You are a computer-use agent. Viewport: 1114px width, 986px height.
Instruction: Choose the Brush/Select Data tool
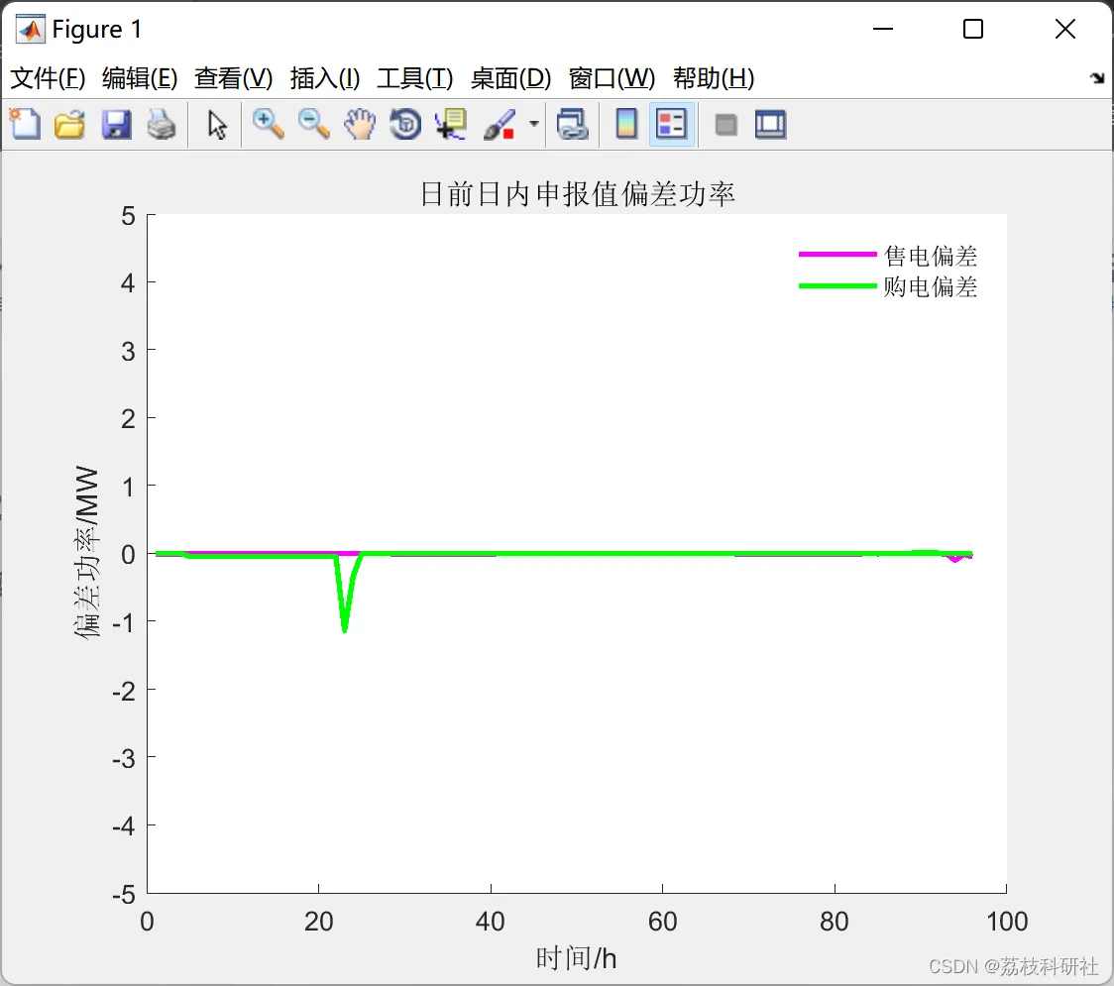point(500,124)
